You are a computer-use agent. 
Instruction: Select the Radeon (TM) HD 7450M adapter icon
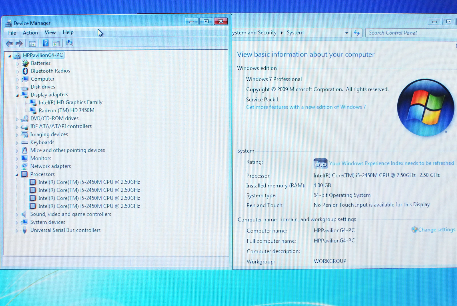33,110
